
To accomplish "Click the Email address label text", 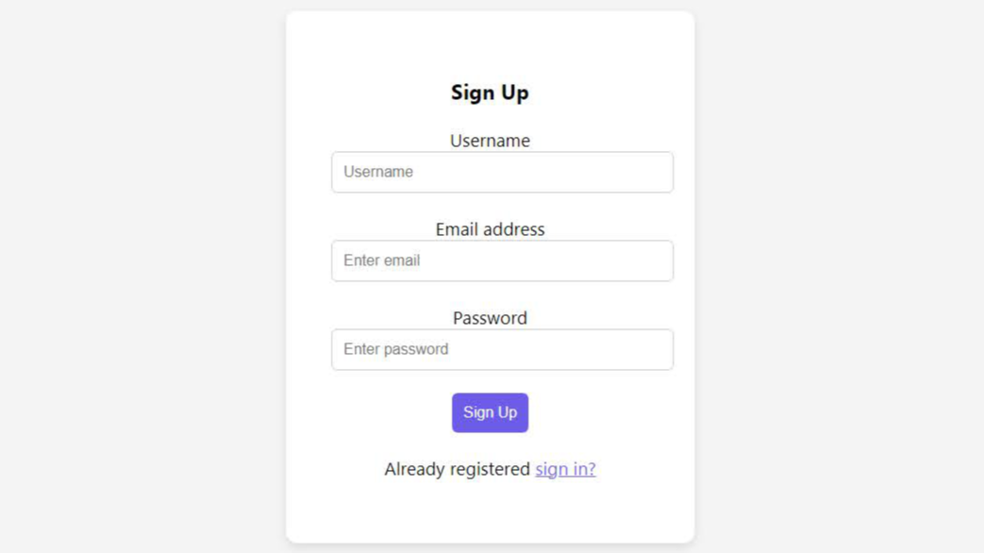I will 490,229.
